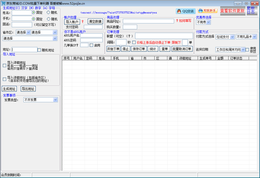Click the 商品网址 input field
The width and height of the screenshot is (260, 178).
[148, 21]
